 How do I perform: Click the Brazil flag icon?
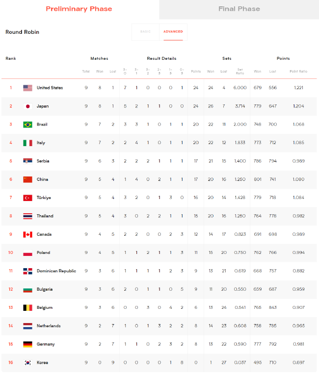tap(27, 125)
